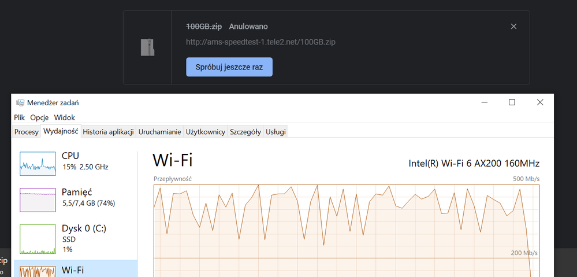Switch to the Użytkownicy tab
The image size is (577, 277).
click(205, 132)
